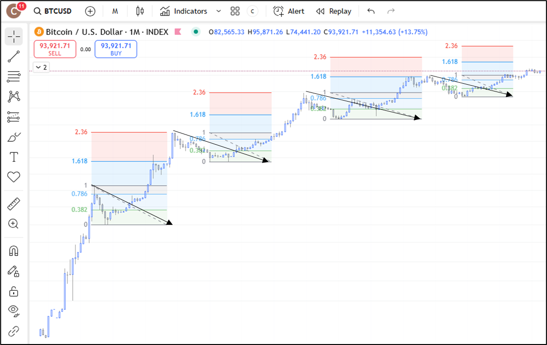Open the heart icons favorites tool
Viewport: 547px width, 345px height.
click(x=14, y=177)
